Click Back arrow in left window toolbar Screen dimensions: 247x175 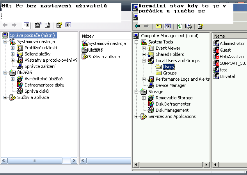pos(5,25)
